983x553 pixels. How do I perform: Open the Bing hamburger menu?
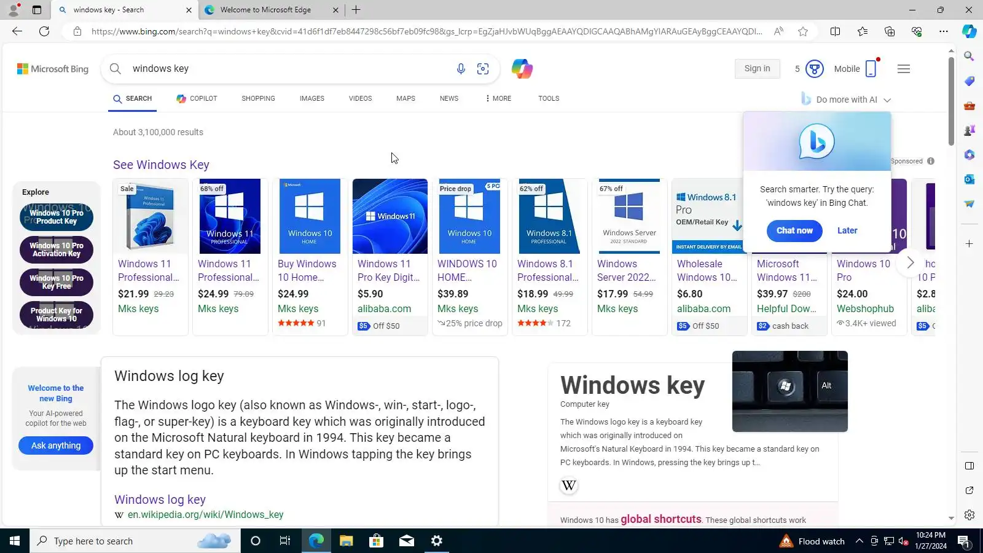coord(903,69)
